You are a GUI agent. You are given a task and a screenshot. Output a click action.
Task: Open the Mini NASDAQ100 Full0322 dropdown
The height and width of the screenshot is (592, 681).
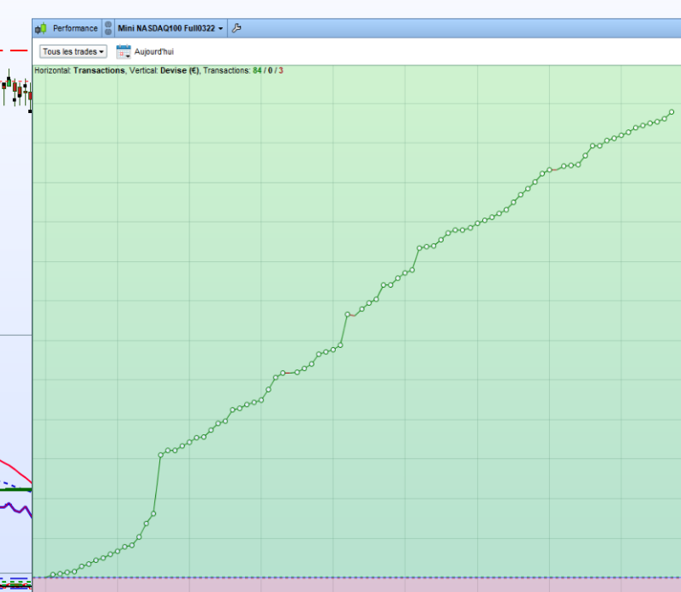(170, 28)
